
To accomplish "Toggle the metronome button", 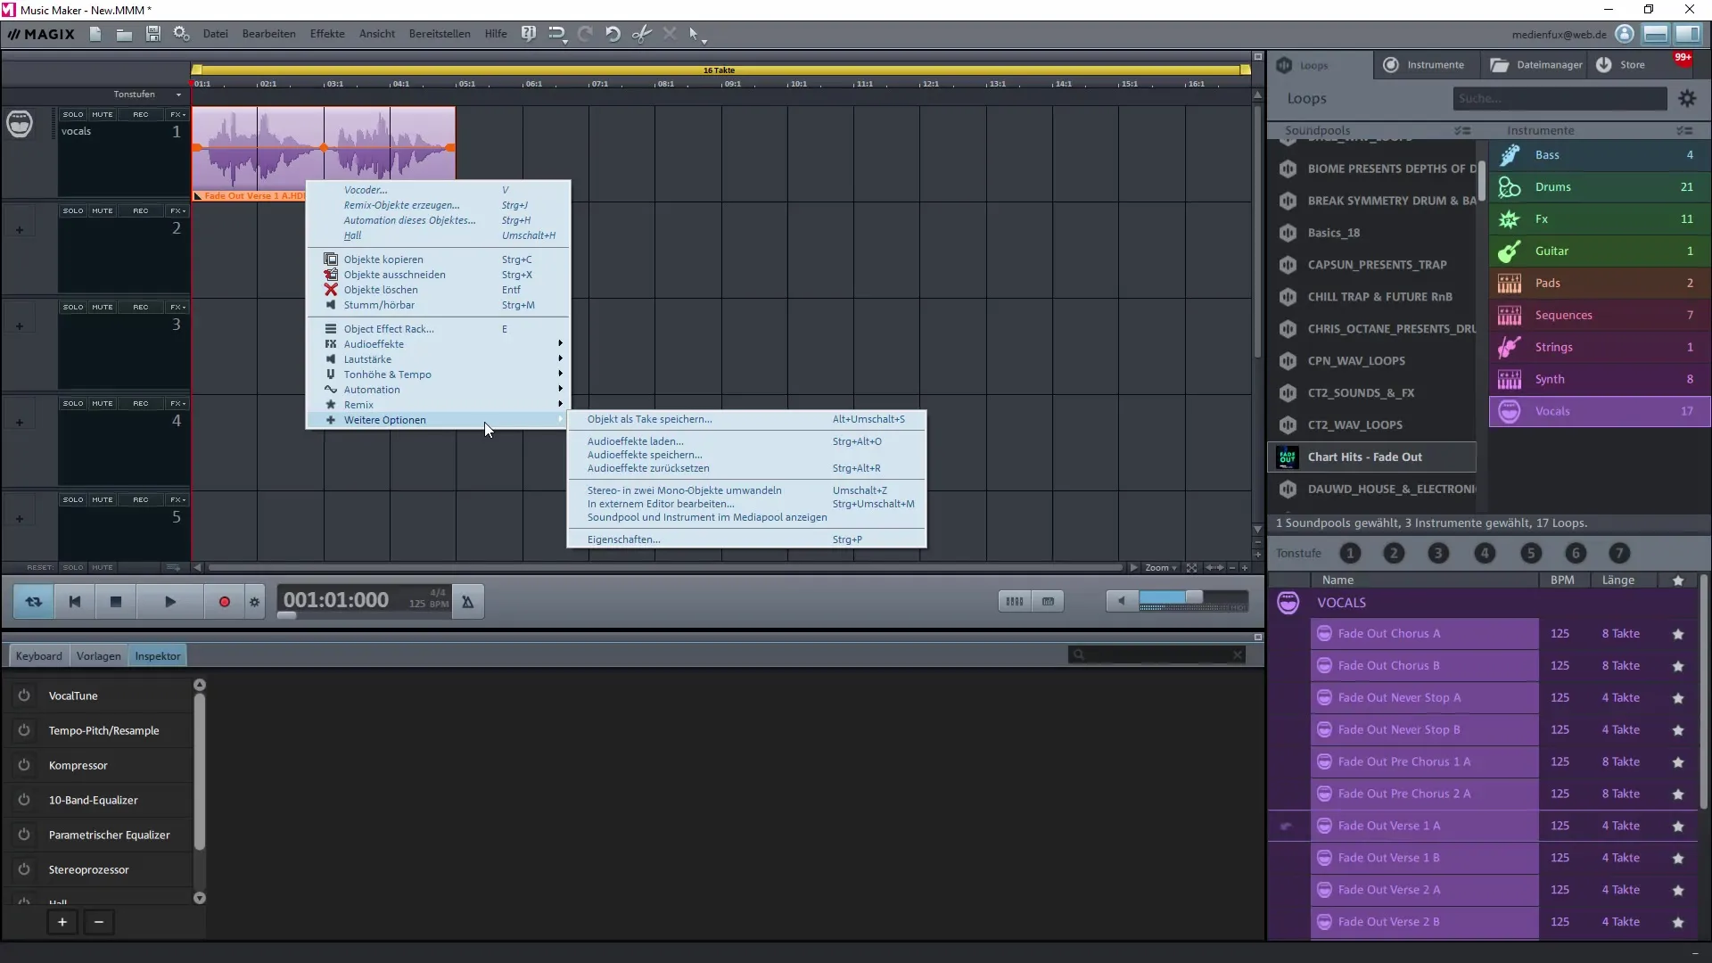I will coord(466,602).
